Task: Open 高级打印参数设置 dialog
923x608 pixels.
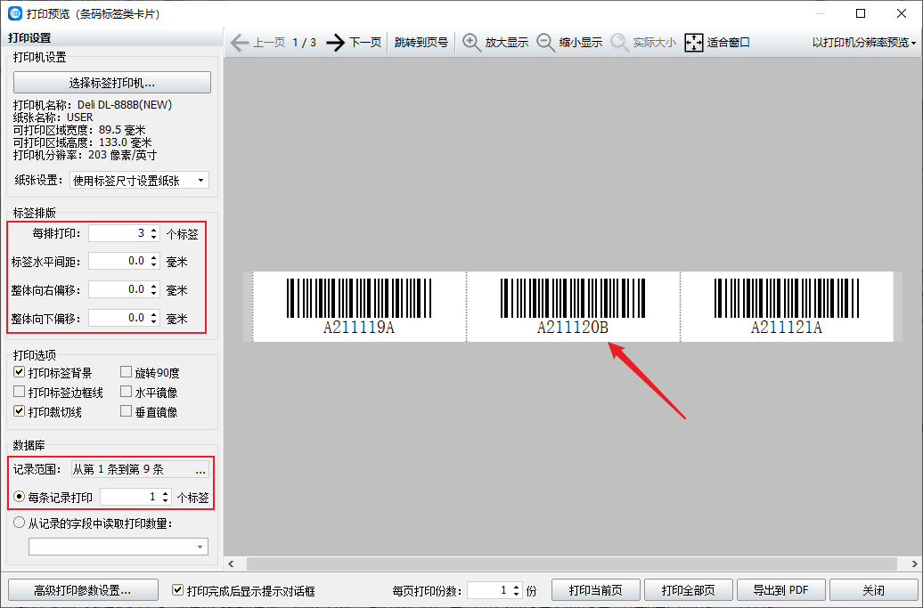Action: coord(83,590)
